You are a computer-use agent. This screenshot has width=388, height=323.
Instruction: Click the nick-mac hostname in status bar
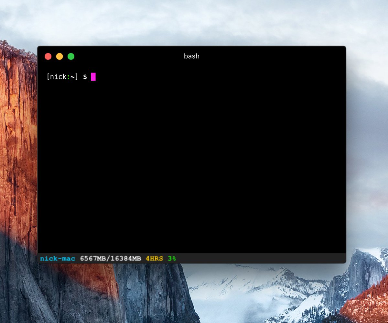point(58,258)
